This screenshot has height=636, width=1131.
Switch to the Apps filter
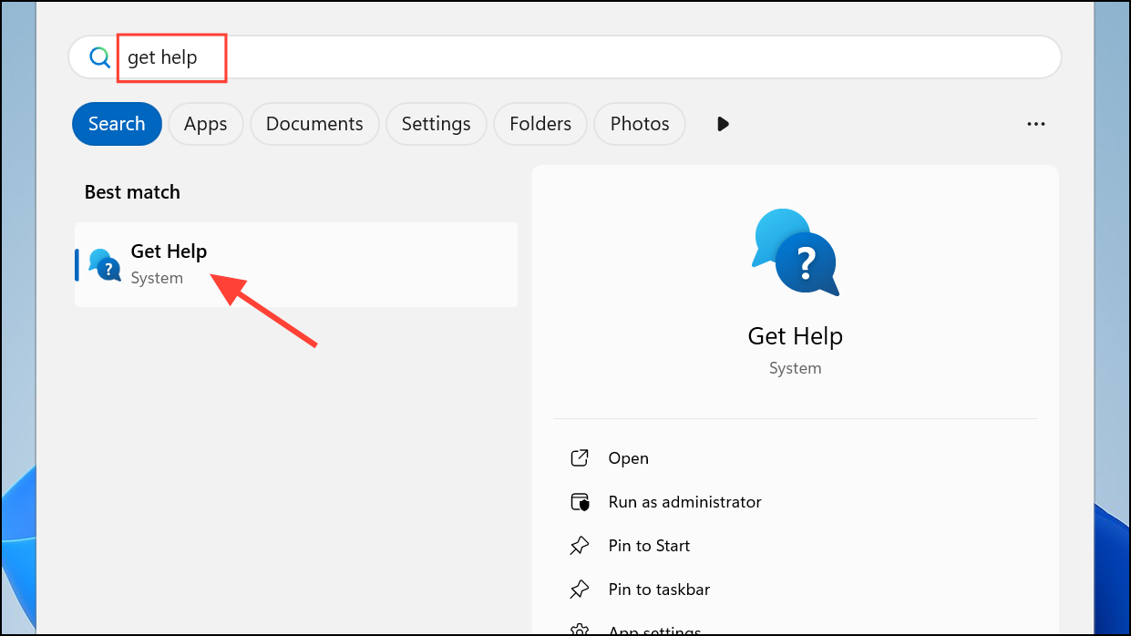tap(205, 124)
